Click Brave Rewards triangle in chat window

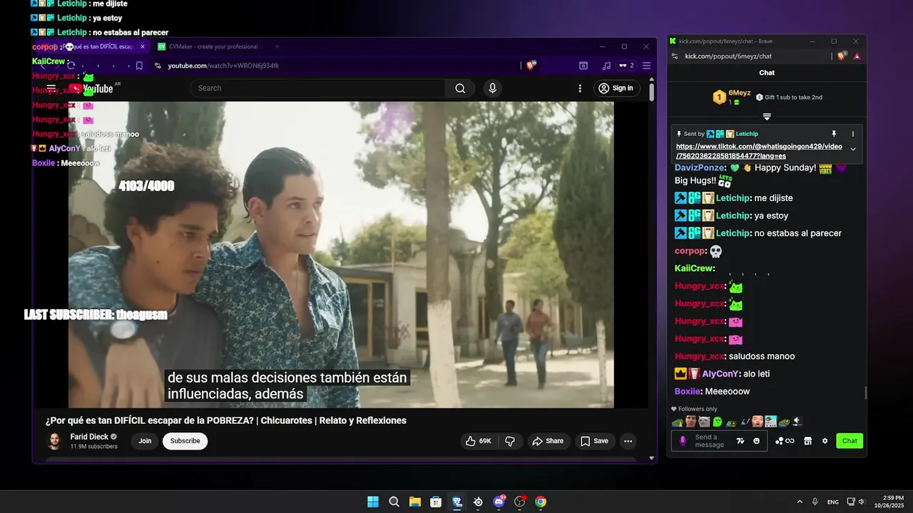[857, 56]
